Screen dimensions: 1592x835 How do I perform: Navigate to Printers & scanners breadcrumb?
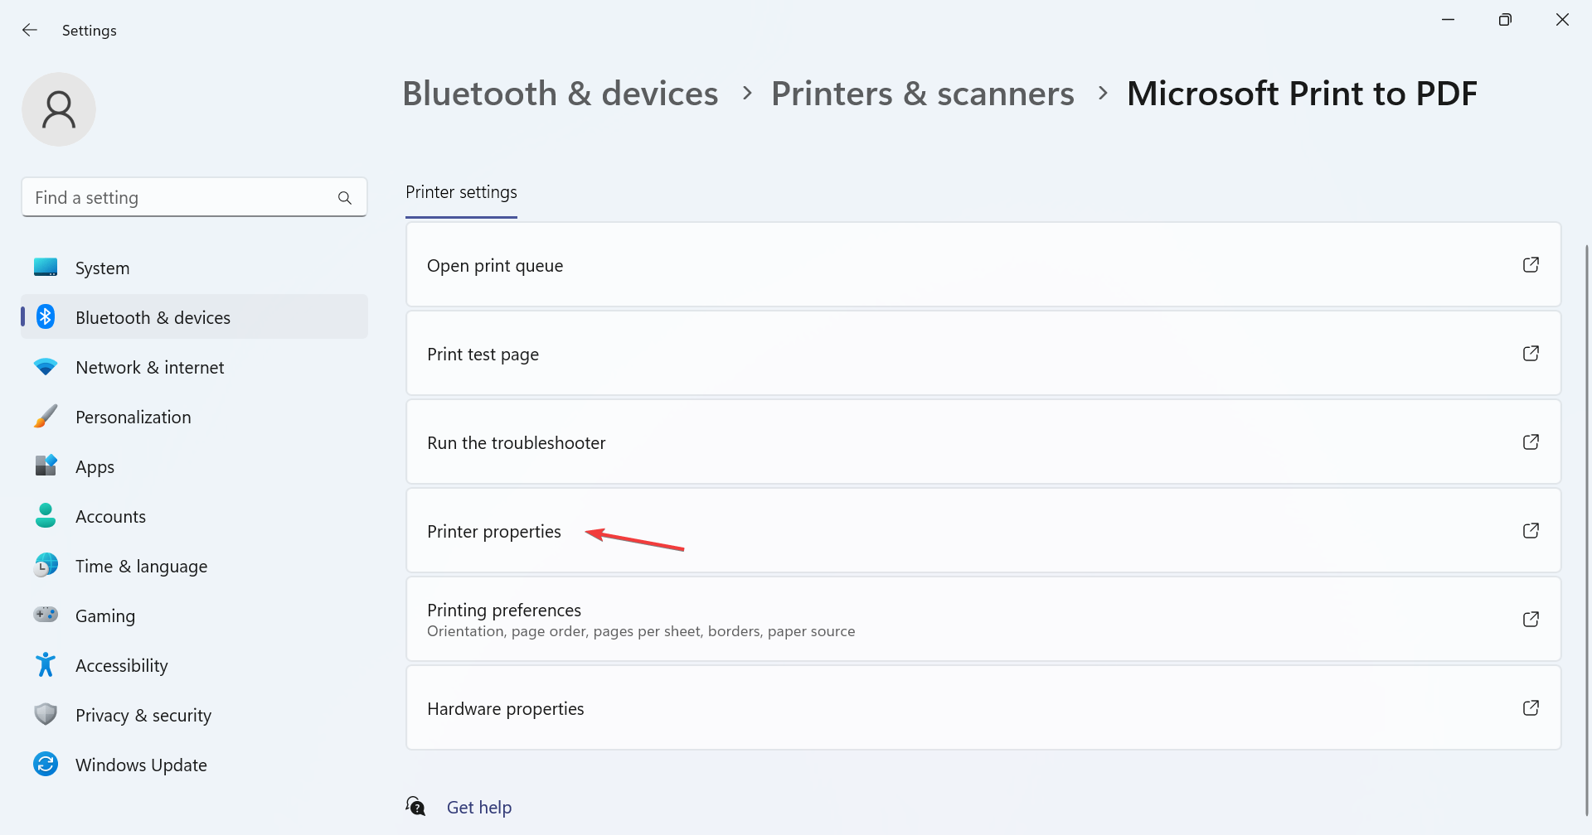tap(922, 93)
